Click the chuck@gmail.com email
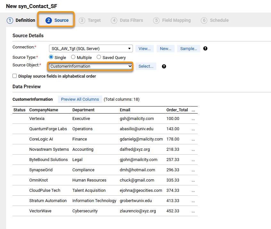 click(137, 180)
